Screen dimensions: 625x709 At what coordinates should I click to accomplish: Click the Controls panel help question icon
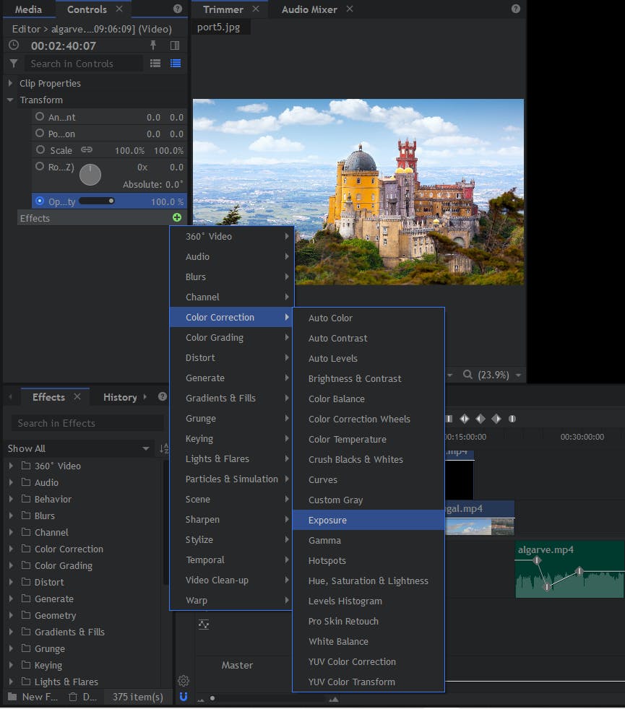[178, 9]
